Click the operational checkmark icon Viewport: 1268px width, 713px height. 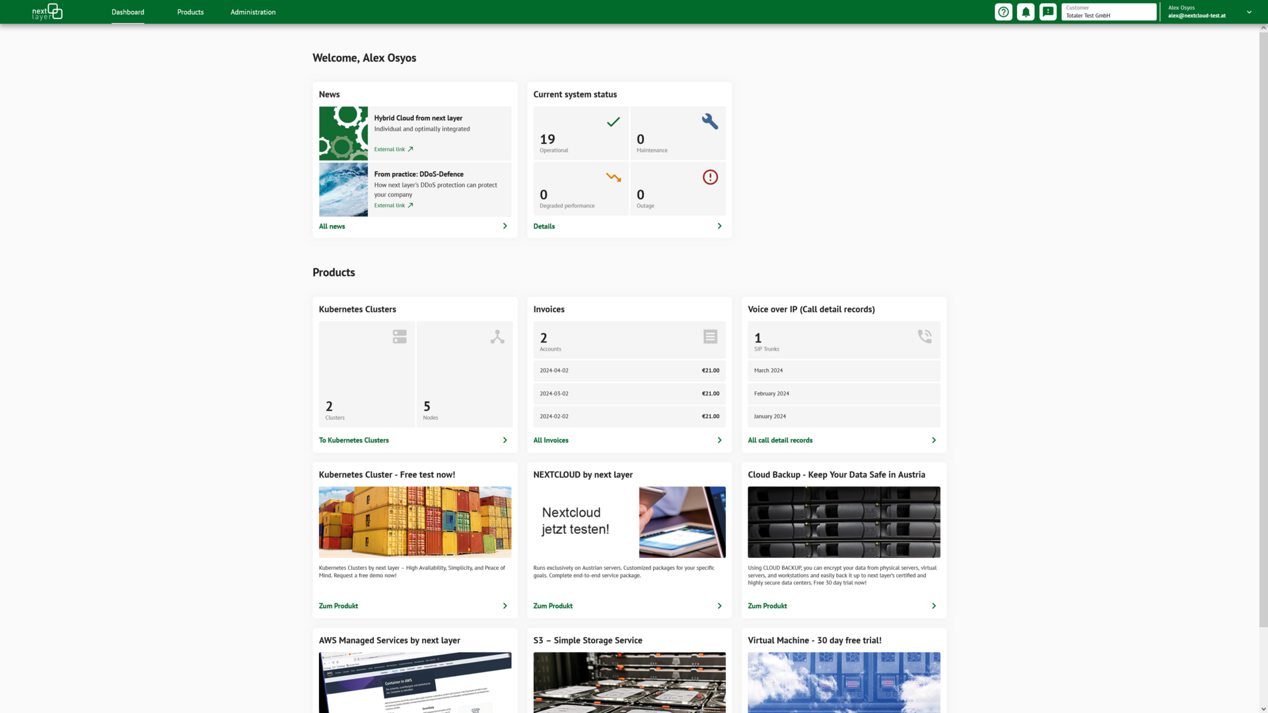pyautogui.click(x=614, y=121)
